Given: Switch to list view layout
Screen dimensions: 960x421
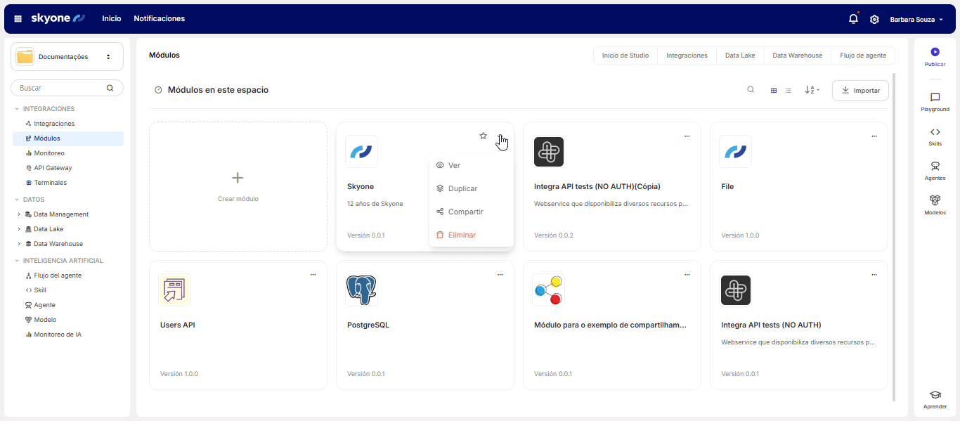Looking at the screenshot, I should click(789, 90).
